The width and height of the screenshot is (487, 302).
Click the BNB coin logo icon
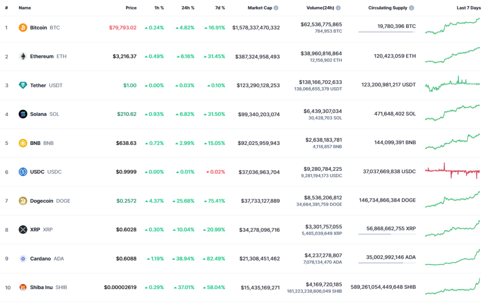(x=23, y=143)
